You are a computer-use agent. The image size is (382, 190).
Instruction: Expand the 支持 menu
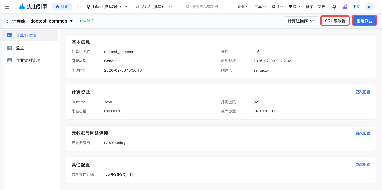(294, 7)
